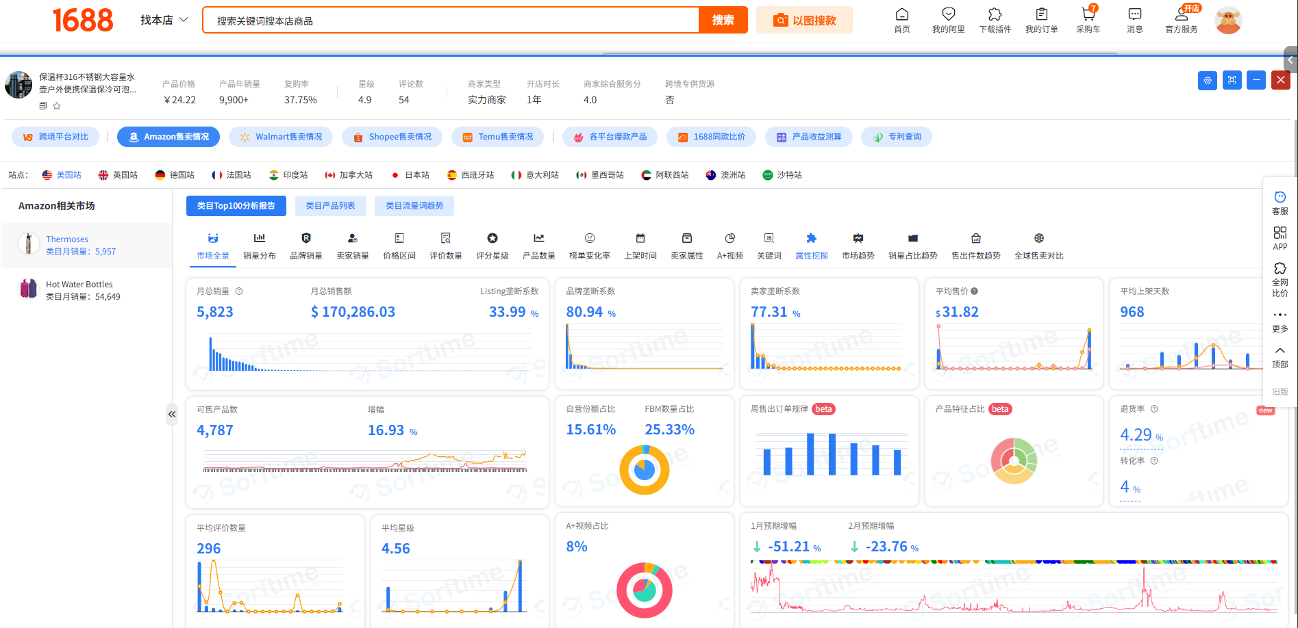Switch to the Walmart售卖情况 tab
Viewport: 1298px width, 628px height.
pyautogui.click(x=281, y=137)
